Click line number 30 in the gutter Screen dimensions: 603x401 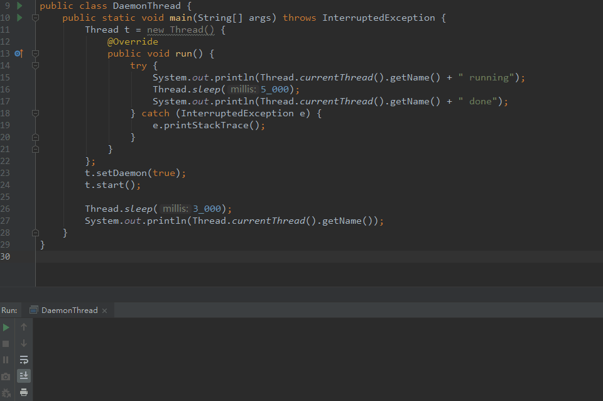[5, 256]
